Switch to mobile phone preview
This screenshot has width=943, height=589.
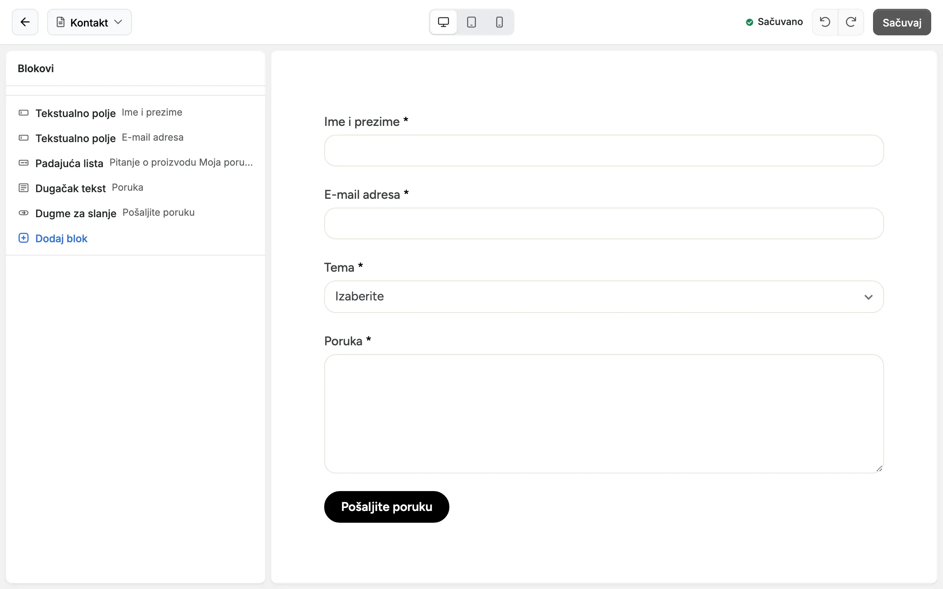click(x=499, y=22)
